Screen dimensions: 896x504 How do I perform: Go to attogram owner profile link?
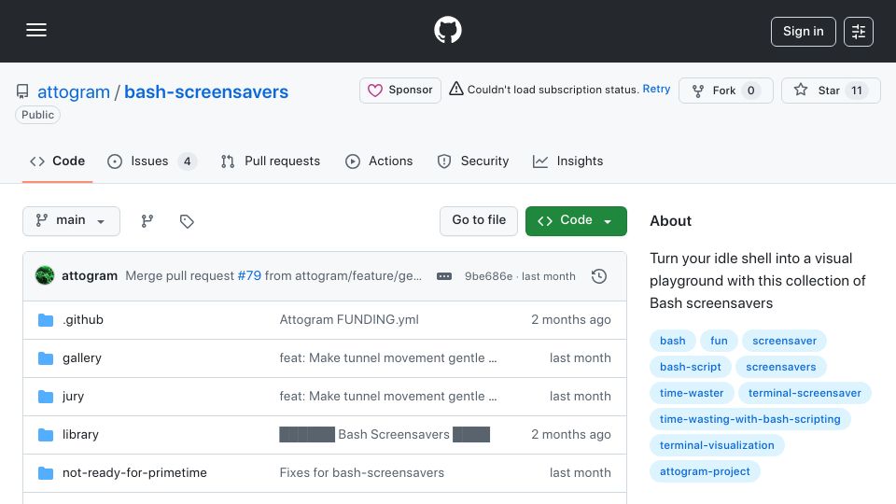(x=74, y=92)
